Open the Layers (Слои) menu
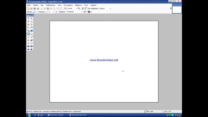 [59, 5]
